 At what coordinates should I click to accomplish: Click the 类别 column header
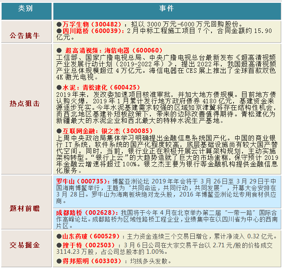pos(26,11)
